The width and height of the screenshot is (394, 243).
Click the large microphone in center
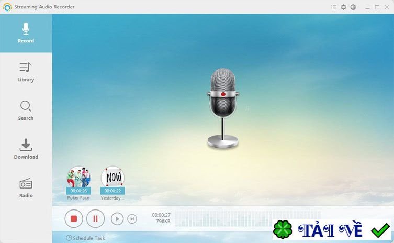223,108
